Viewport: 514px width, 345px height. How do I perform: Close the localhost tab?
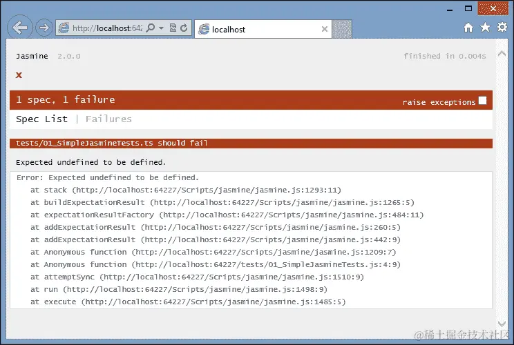pyautogui.click(x=325, y=29)
